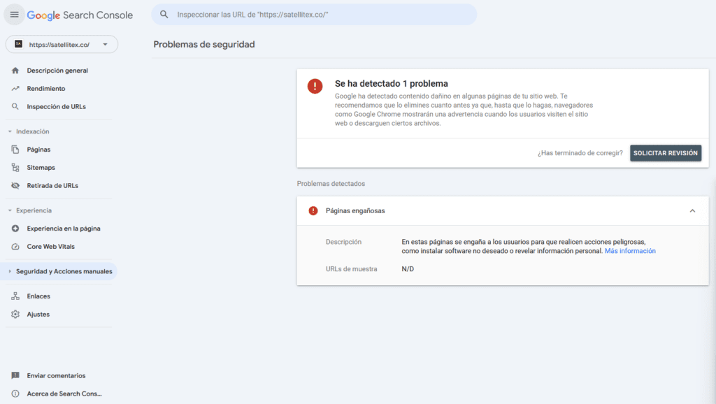Click the SOLICITAR REVISIÓN button
716x404 pixels.
[x=666, y=152]
